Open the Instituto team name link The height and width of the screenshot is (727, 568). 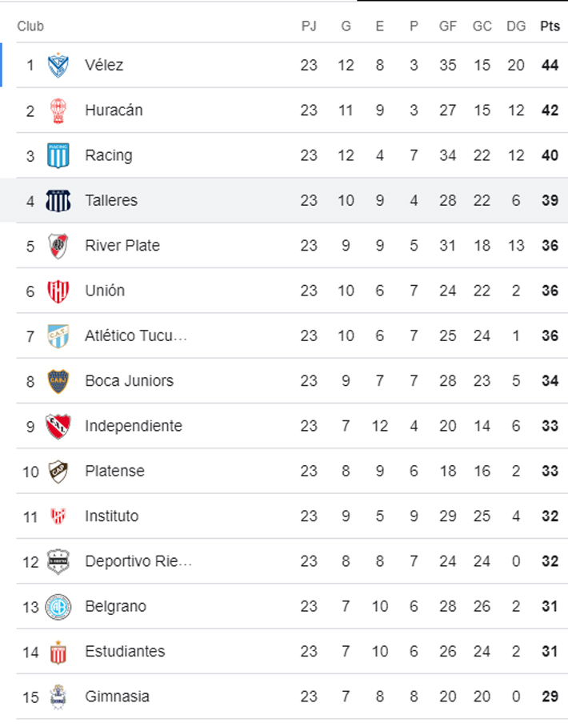click(111, 516)
